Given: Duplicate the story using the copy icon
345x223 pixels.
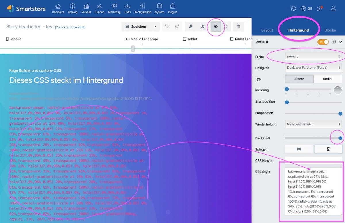Looking at the screenshot, I should click(x=190, y=26).
